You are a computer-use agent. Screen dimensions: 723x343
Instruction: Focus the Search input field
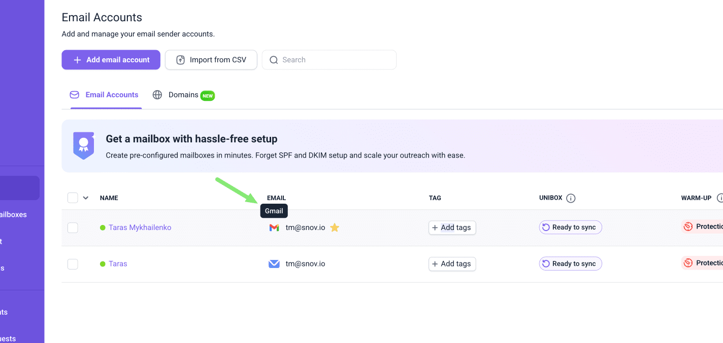[x=335, y=60]
